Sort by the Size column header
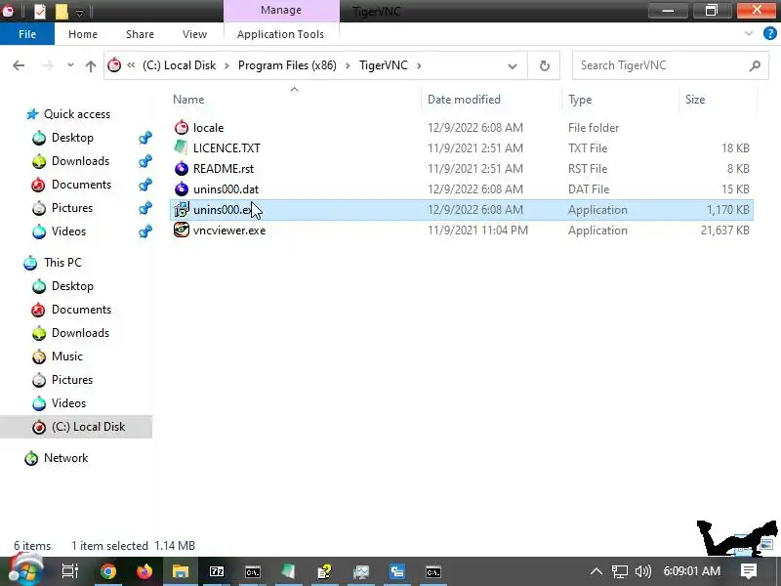Image resolution: width=781 pixels, height=586 pixels. click(x=695, y=100)
